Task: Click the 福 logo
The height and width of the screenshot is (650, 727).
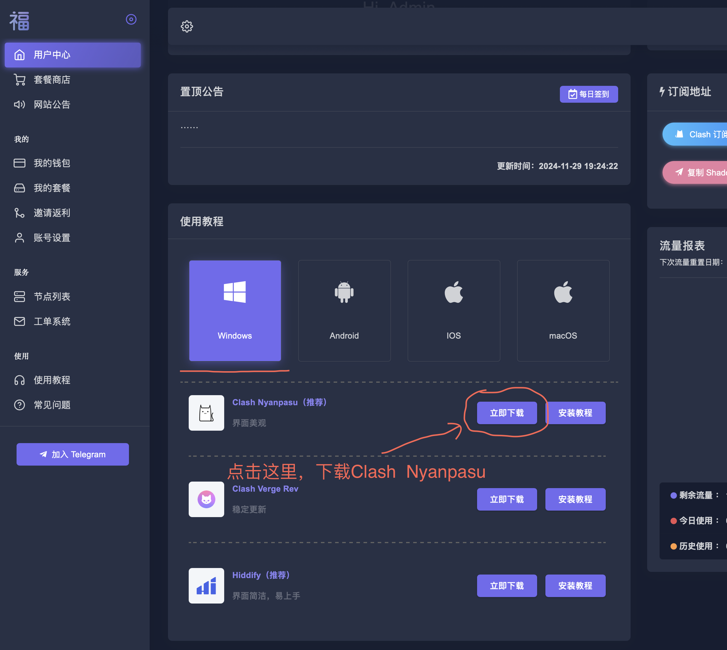Action: click(19, 21)
